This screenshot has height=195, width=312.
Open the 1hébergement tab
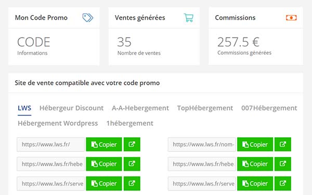tap(129, 123)
